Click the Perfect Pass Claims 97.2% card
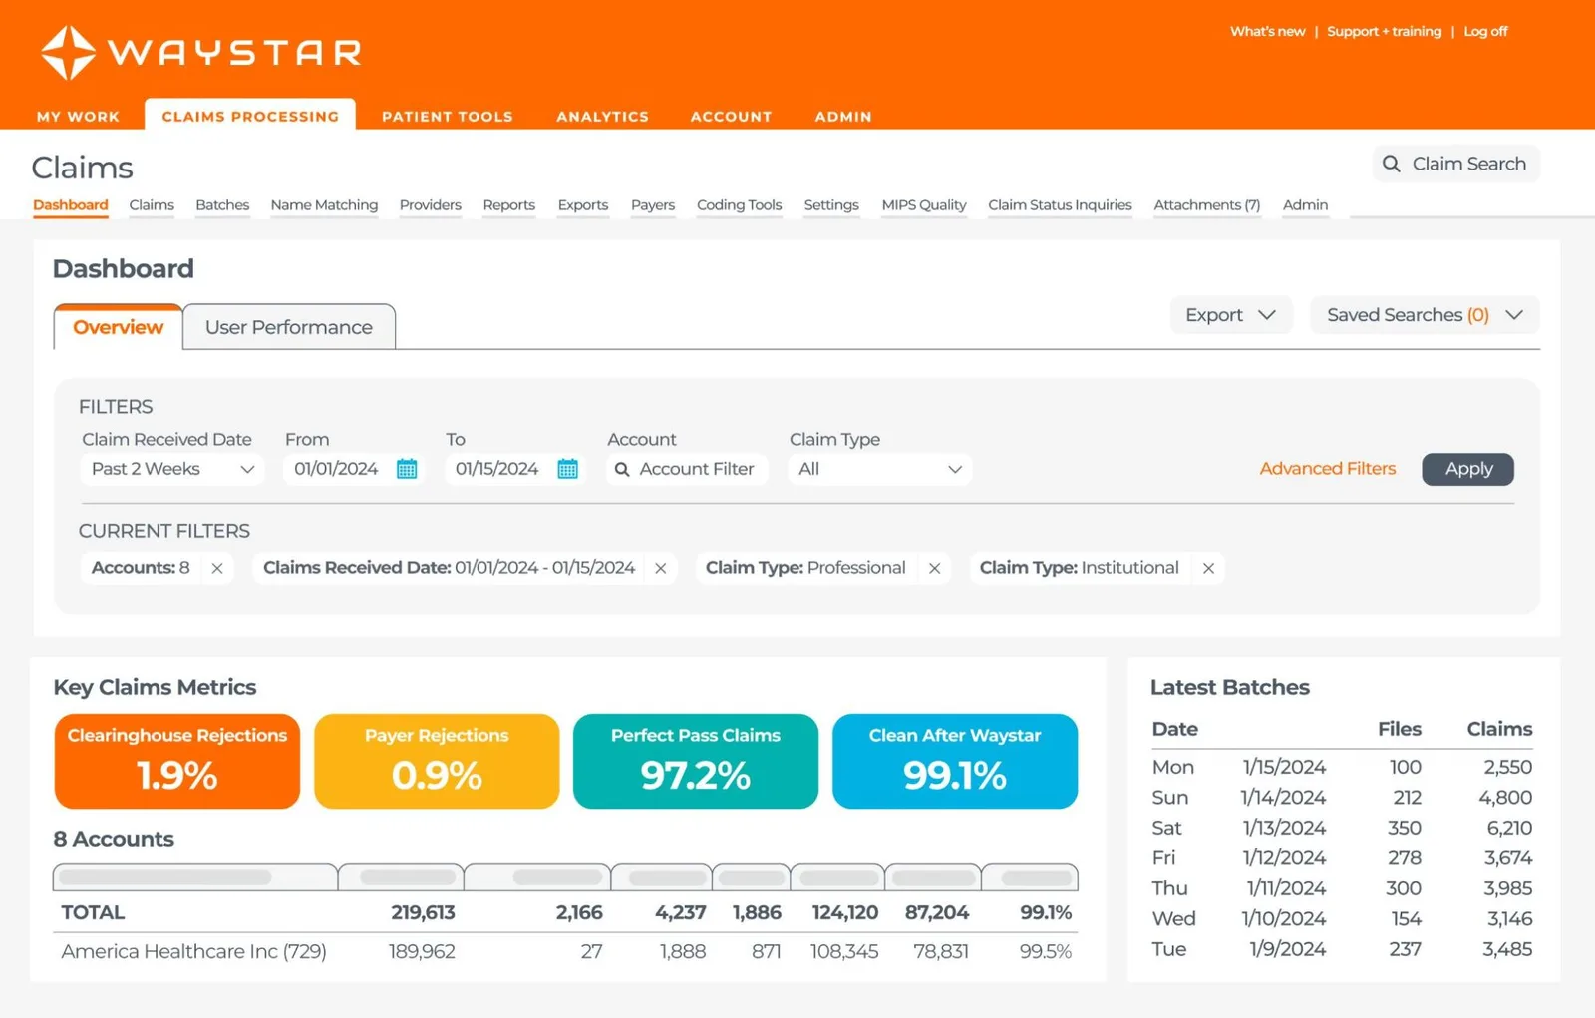Viewport: 1595px width, 1018px height. (x=696, y=761)
